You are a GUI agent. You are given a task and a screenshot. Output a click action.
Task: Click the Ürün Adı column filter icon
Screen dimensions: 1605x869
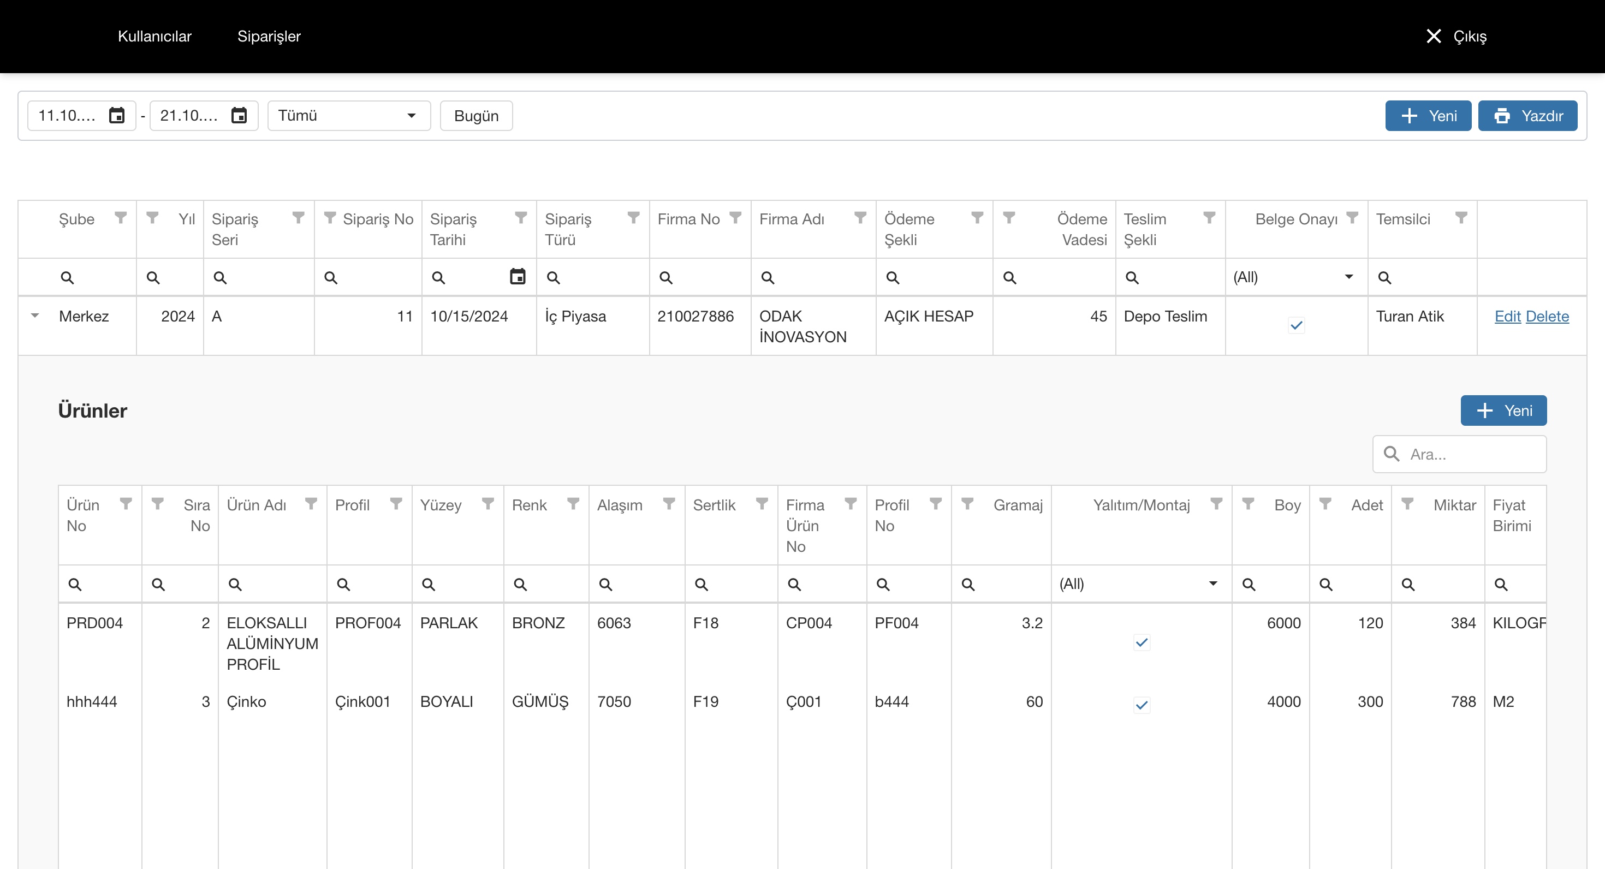[311, 504]
